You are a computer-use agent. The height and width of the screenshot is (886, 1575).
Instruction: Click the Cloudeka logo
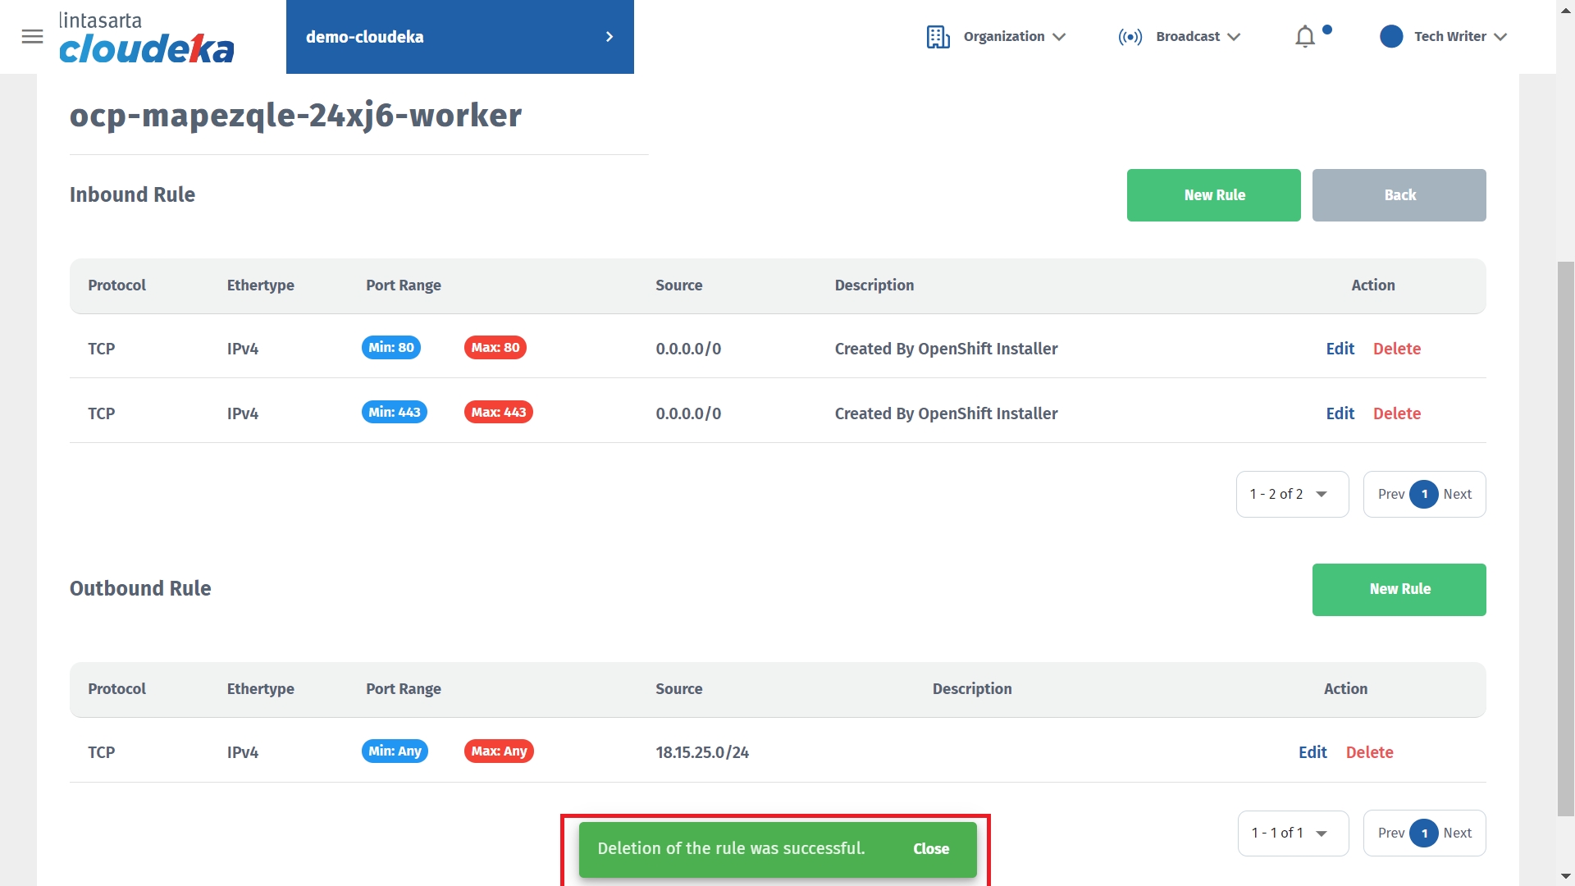(x=146, y=39)
